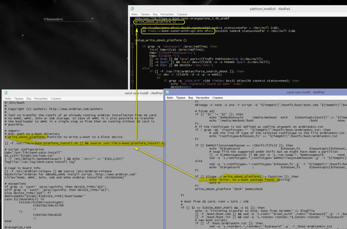
Task: Open Файл menu in the platform_install.sh window
Action: point(134,14)
